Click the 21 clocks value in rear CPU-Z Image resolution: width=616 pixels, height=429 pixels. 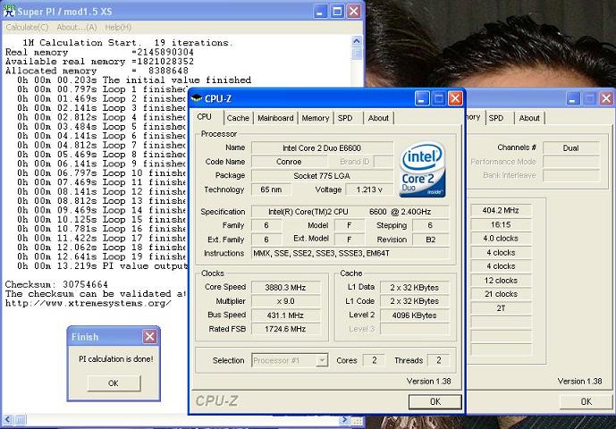coord(501,294)
